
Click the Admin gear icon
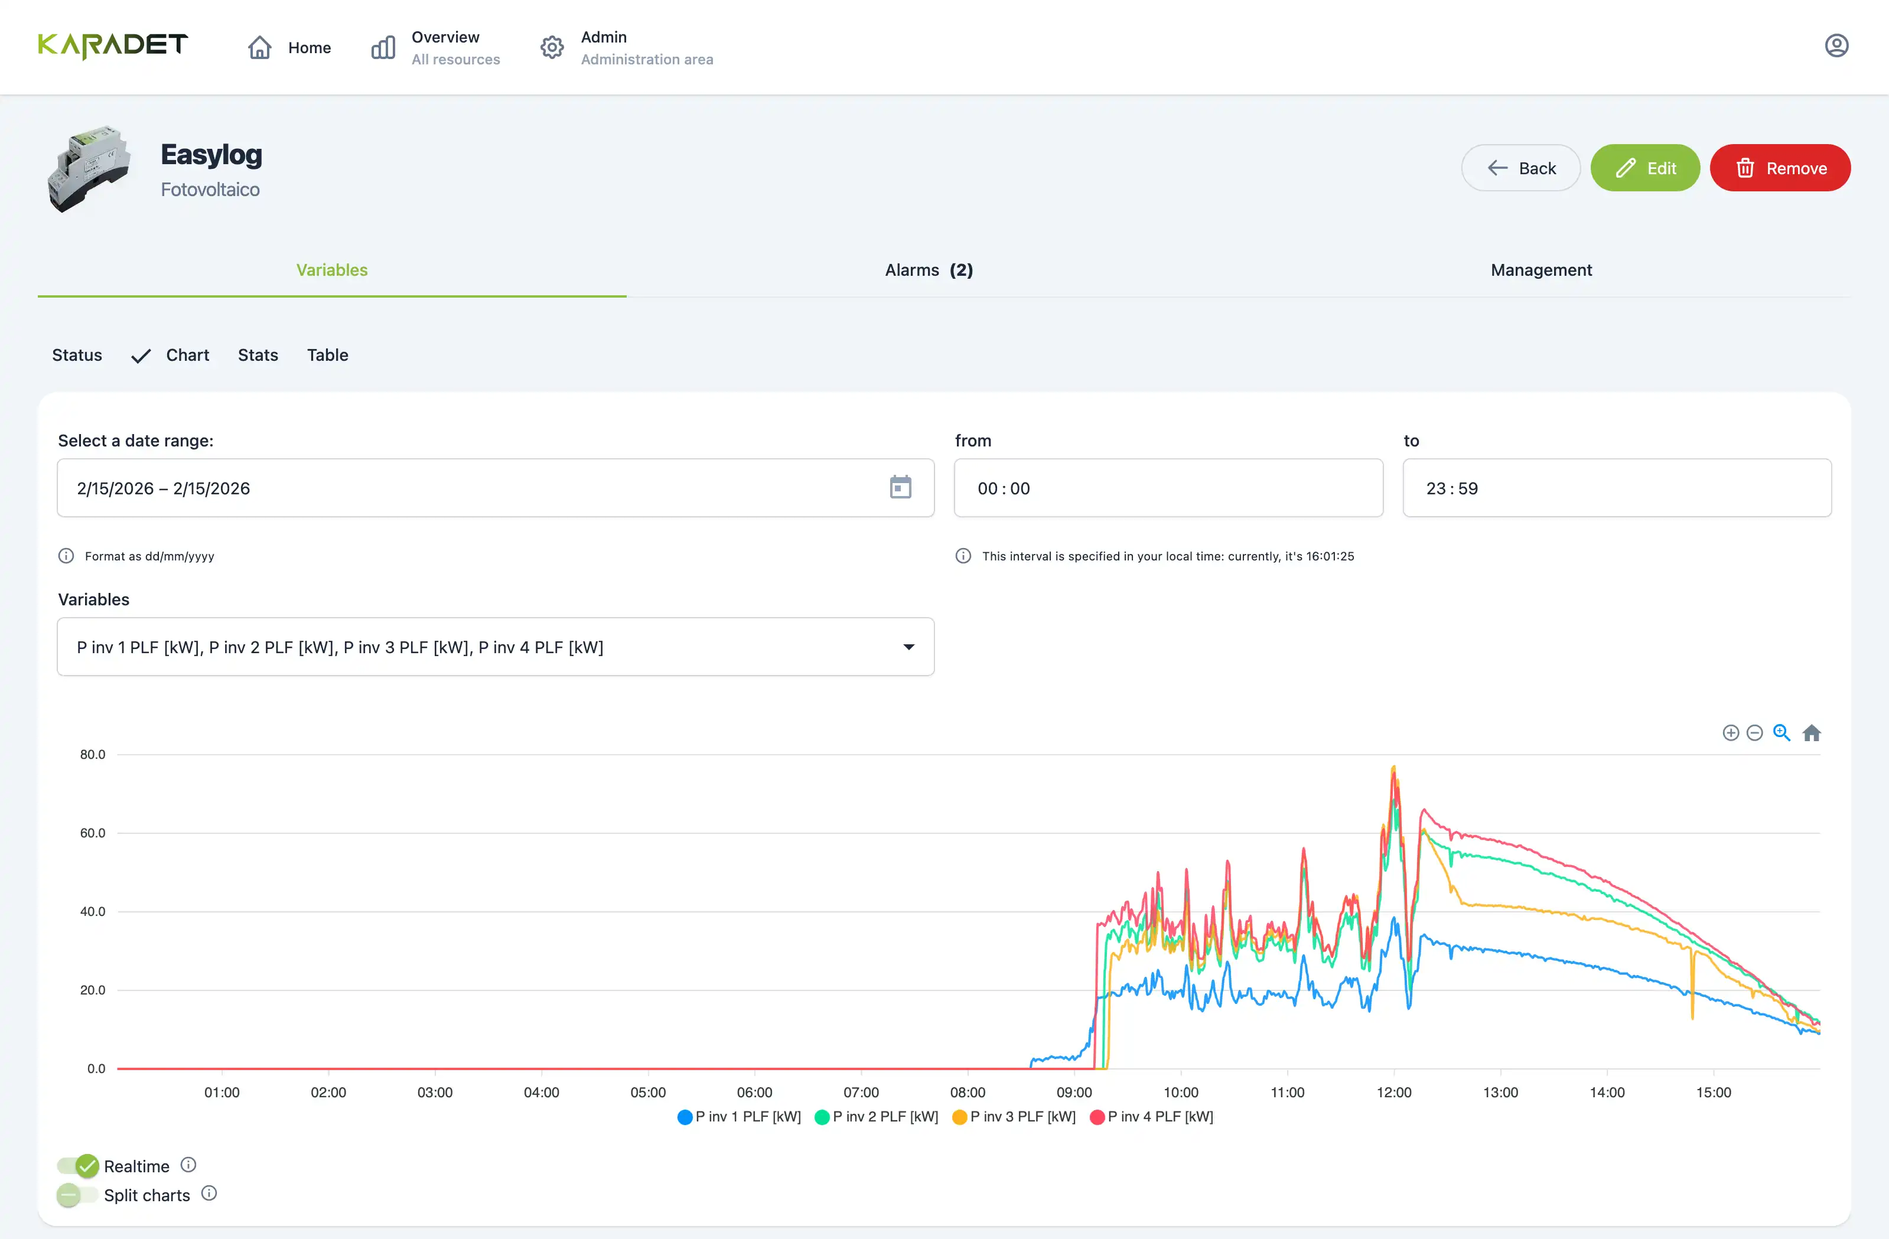pos(551,47)
